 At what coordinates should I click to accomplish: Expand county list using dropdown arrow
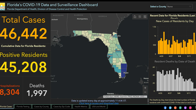(190, 7)
